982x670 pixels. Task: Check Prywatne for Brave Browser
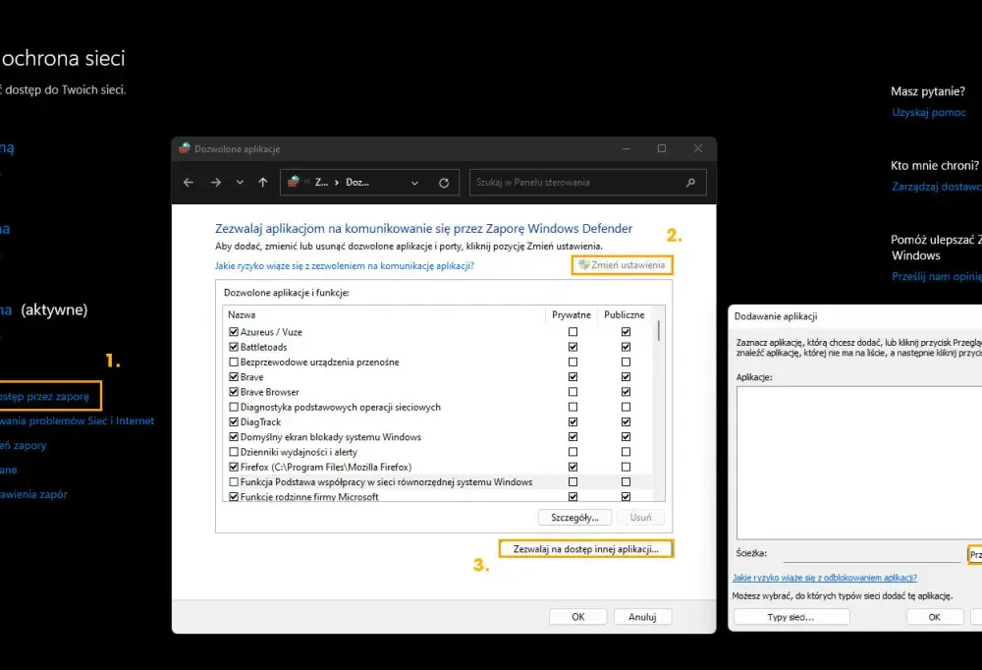(x=573, y=392)
